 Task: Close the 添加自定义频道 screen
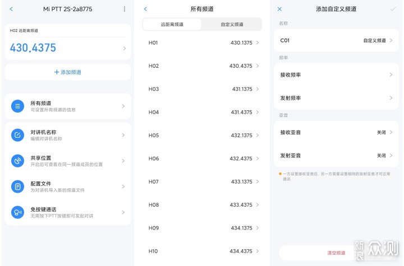click(x=279, y=9)
